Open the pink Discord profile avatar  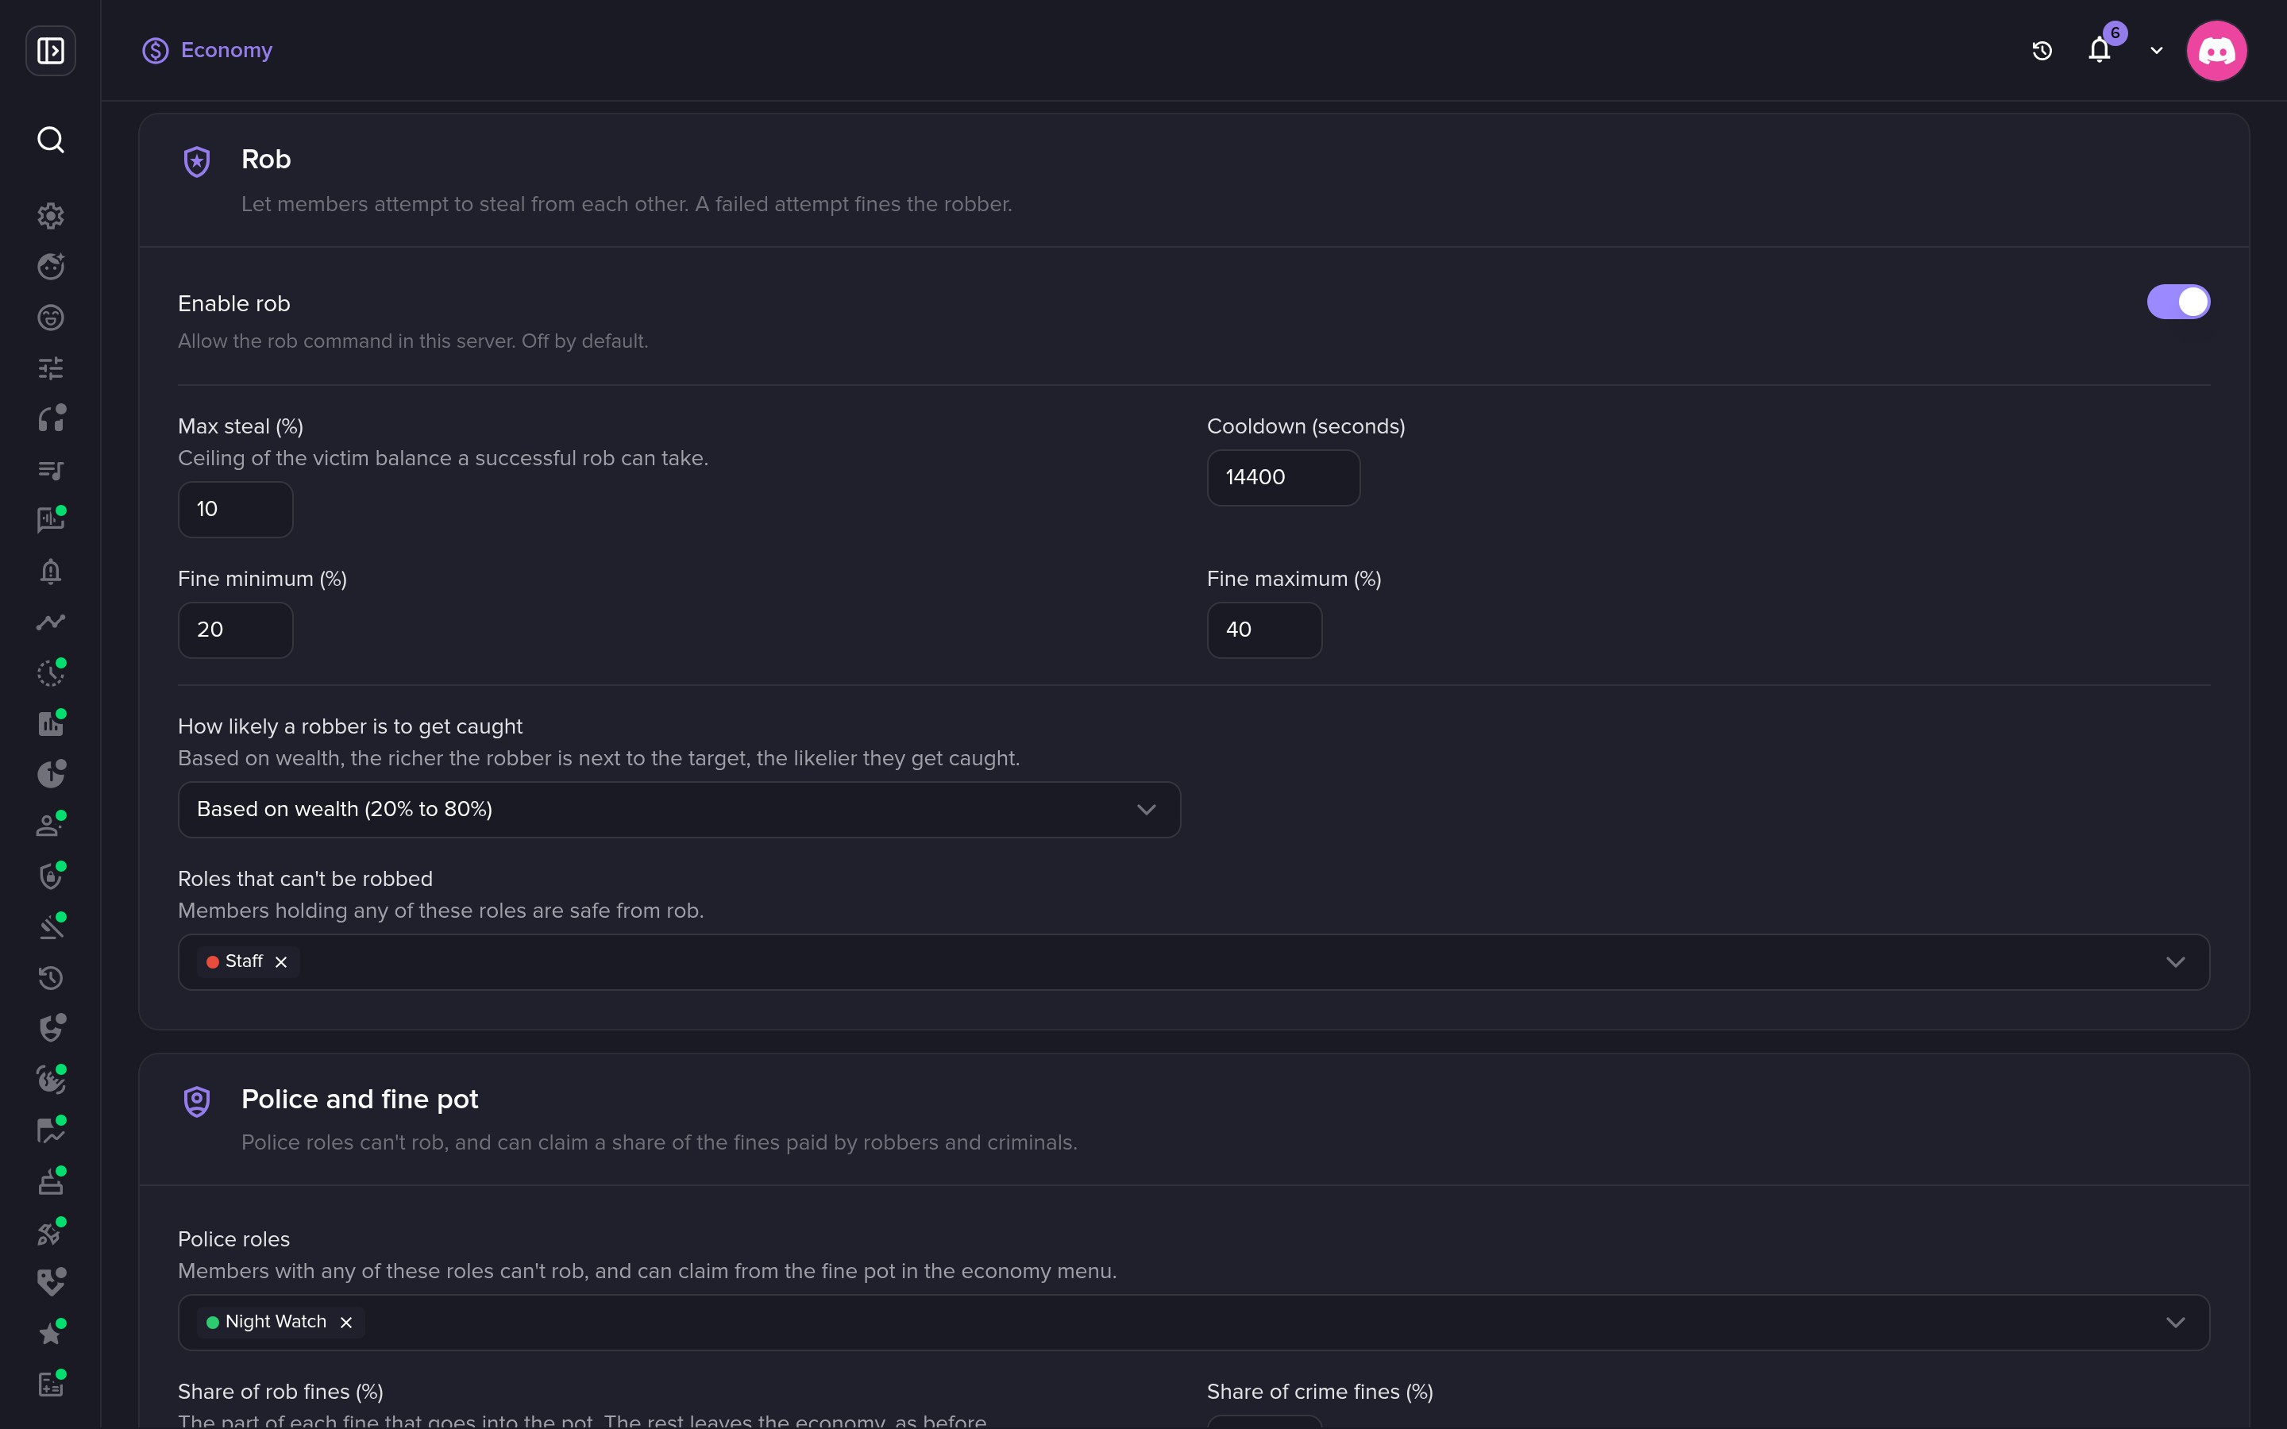pyautogui.click(x=2216, y=51)
